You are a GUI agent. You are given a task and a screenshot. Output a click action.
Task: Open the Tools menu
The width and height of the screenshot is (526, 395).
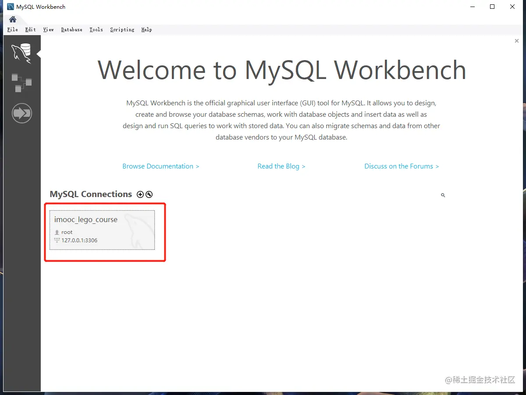click(96, 29)
